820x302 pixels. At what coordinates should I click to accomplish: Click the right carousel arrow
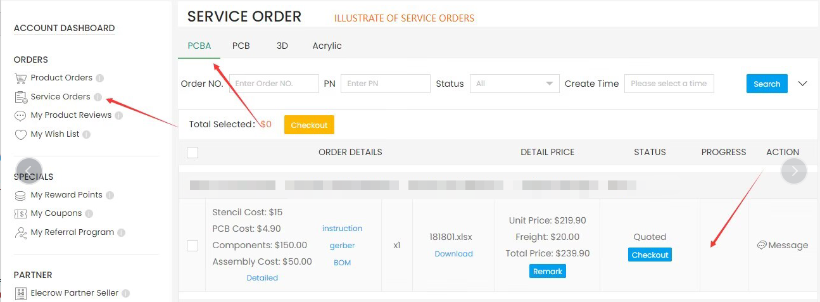click(x=794, y=171)
